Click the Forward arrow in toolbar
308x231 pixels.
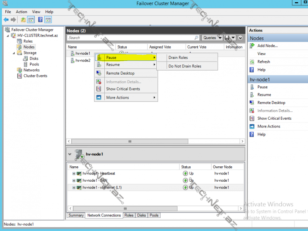pyautogui.click(x=13, y=20)
